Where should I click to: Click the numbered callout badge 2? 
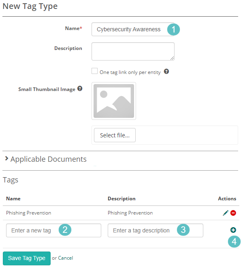coord(65,230)
